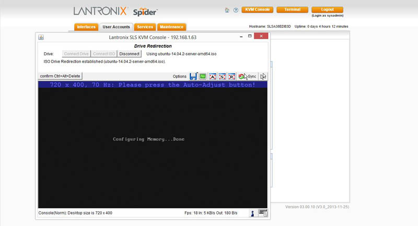418x226 pixels.
Task: Switch to the Services tab
Action: click(145, 27)
